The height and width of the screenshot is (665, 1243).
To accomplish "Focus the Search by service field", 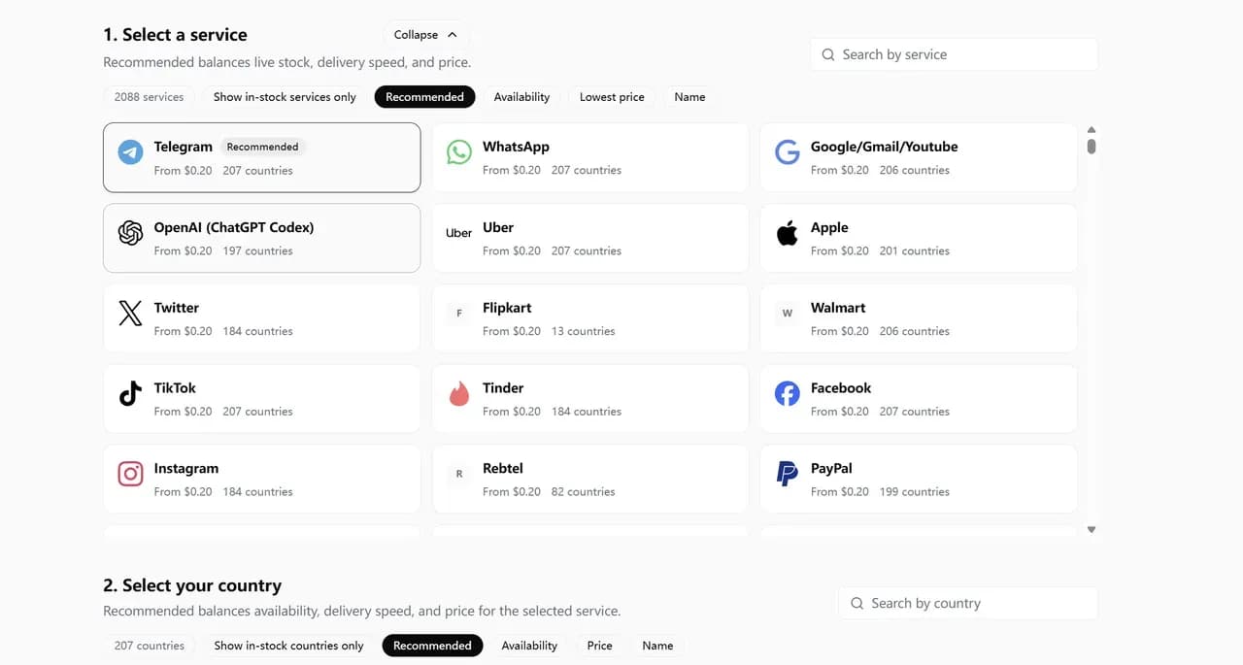I will [x=954, y=55].
